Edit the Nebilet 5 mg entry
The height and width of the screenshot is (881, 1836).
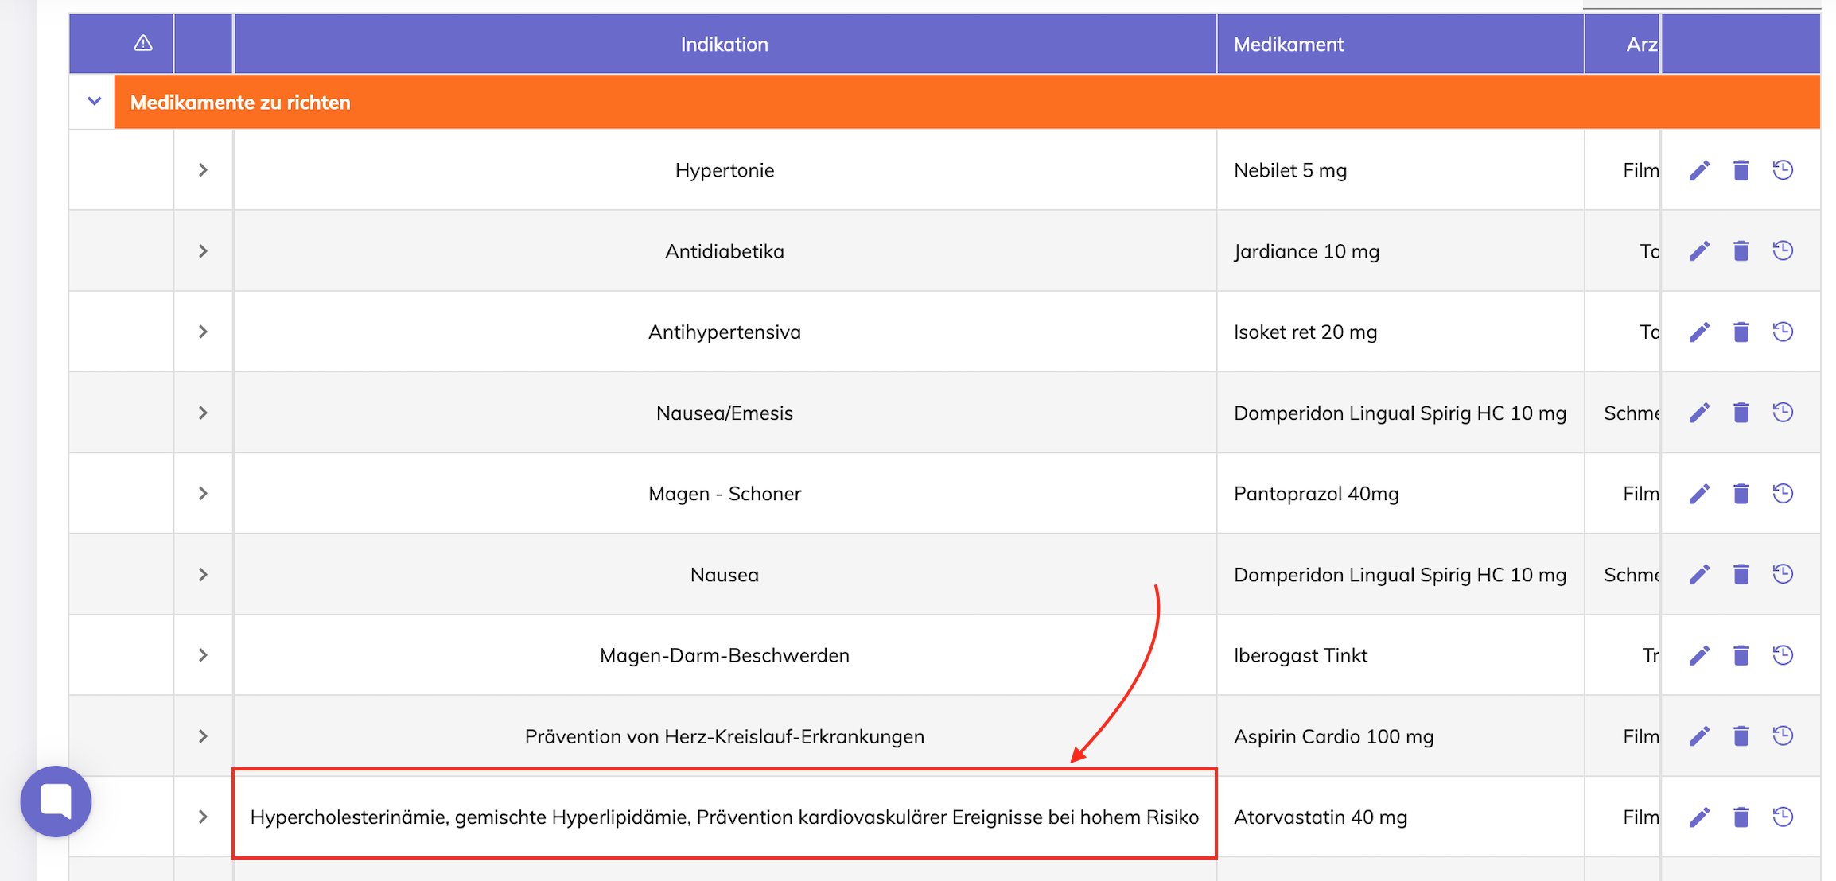[1699, 170]
